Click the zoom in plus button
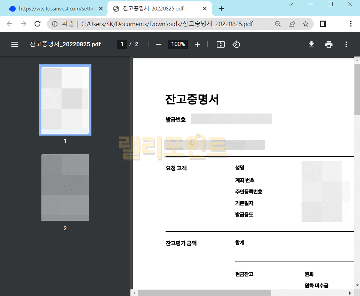 pos(197,45)
